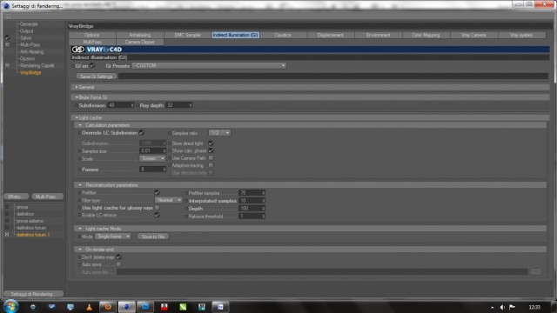Screen dimensions: 557x313
Task: Click the Prefilter samples value field
Action: 252,193
